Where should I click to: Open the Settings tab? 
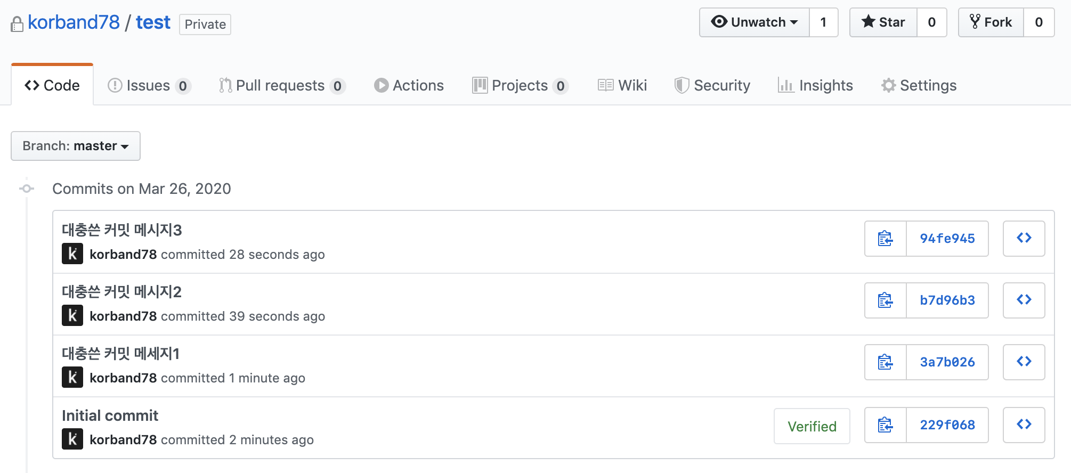coord(919,86)
